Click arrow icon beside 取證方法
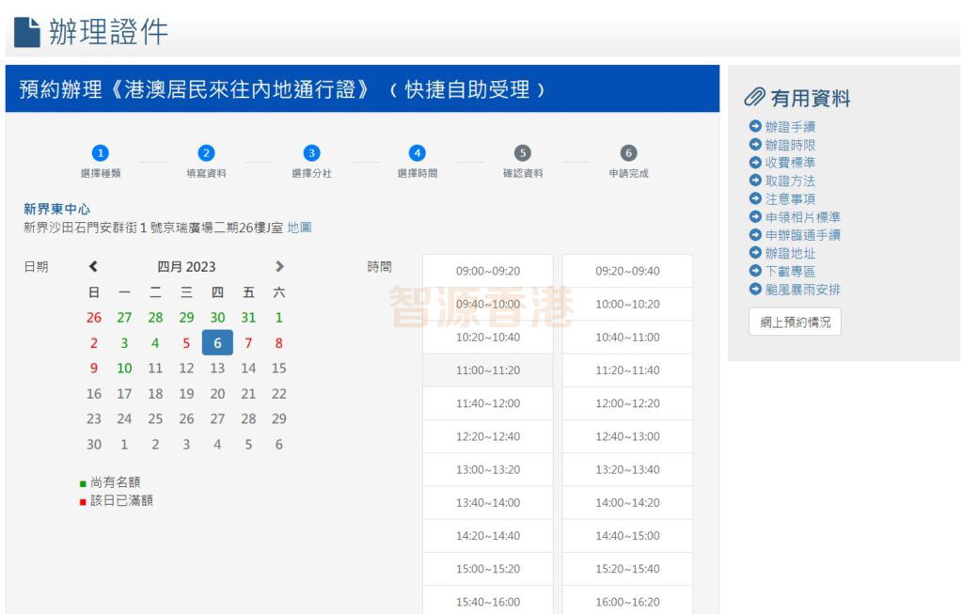 [755, 181]
